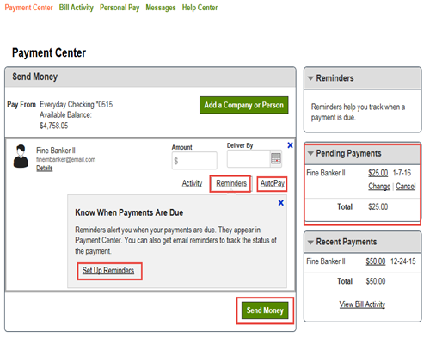Viewport: 430px width, 344px height.
Task: Click the green Send Money button
Action: [x=265, y=310]
